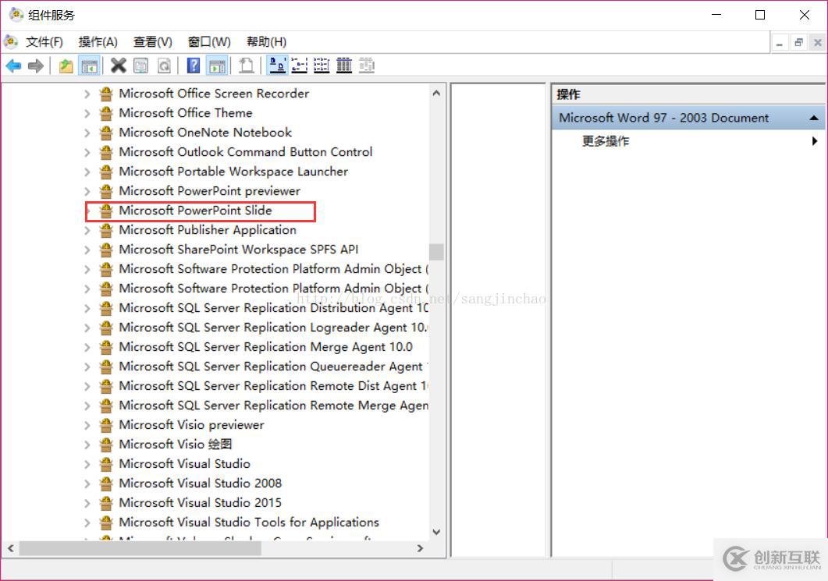Open the 更多操作 submenu arrow
Image resolution: width=828 pixels, height=581 pixels.
pos(814,141)
